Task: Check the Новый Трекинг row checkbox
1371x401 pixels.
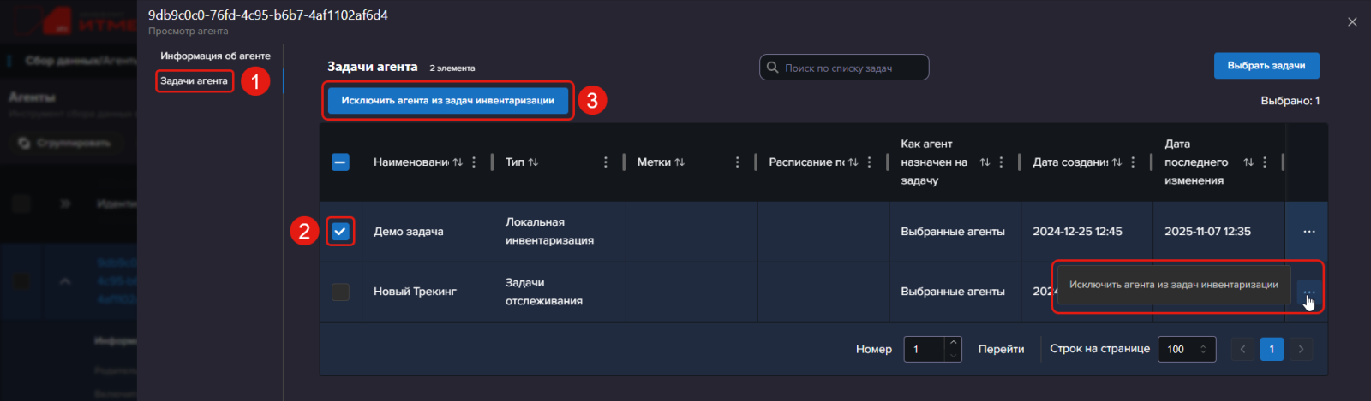Action: [340, 292]
